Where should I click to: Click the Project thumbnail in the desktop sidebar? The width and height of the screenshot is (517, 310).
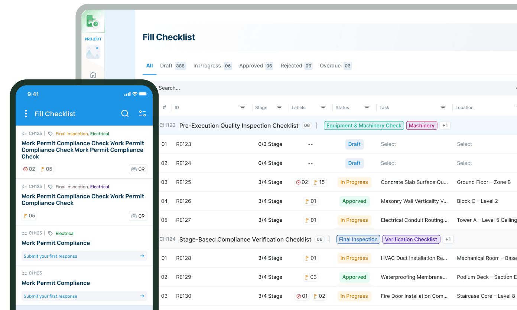(x=93, y=53)
